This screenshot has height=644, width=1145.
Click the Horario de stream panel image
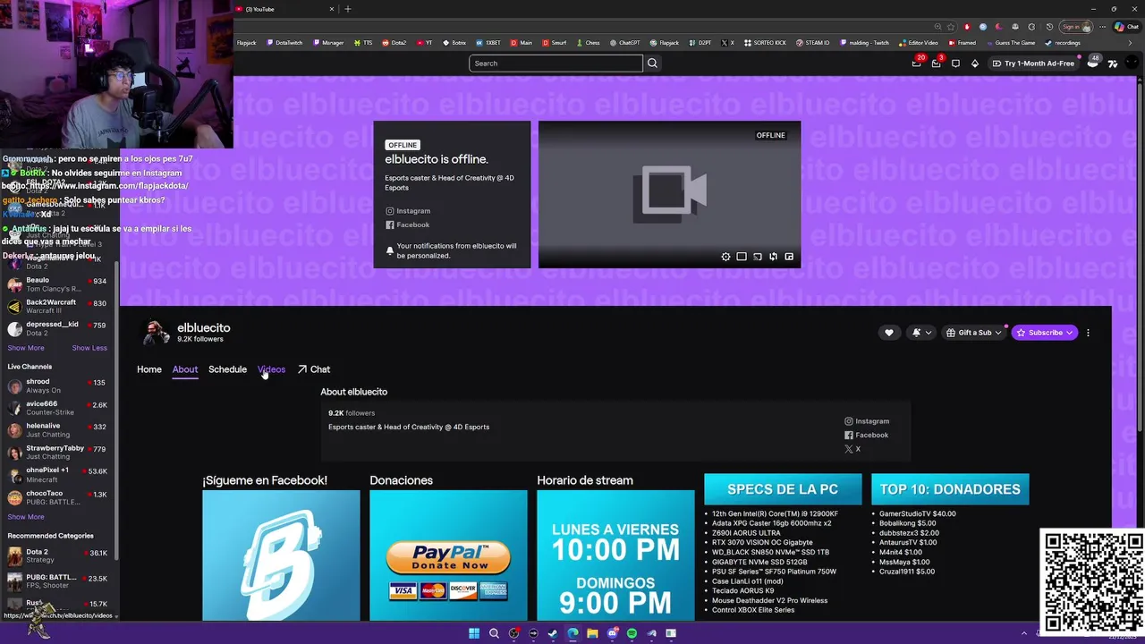coord(615,555)
